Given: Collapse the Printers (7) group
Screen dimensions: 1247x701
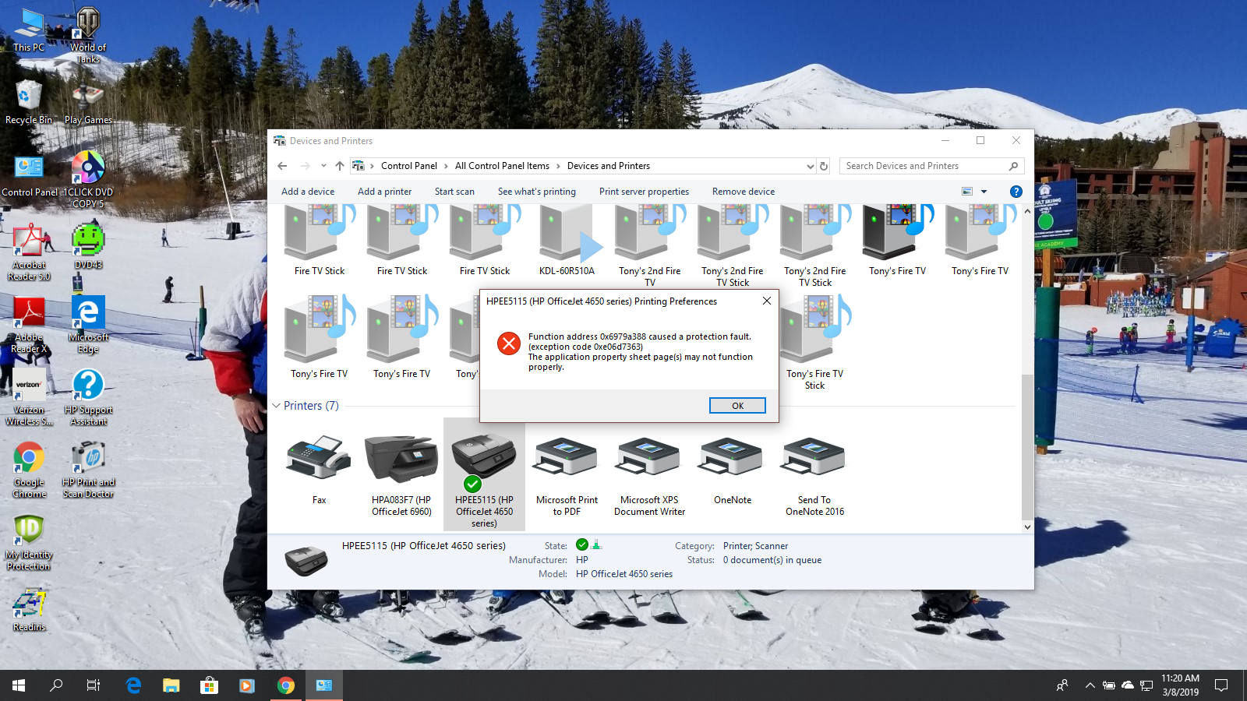Looking at the screenshot, I should click(276, 406).
